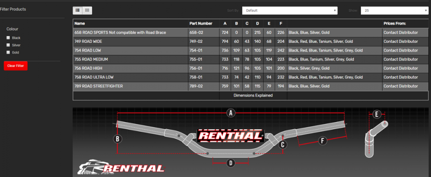The image size is (431, 177).
Task: Enable the Black colour filter checkbox
Action: tap(8, 38)
